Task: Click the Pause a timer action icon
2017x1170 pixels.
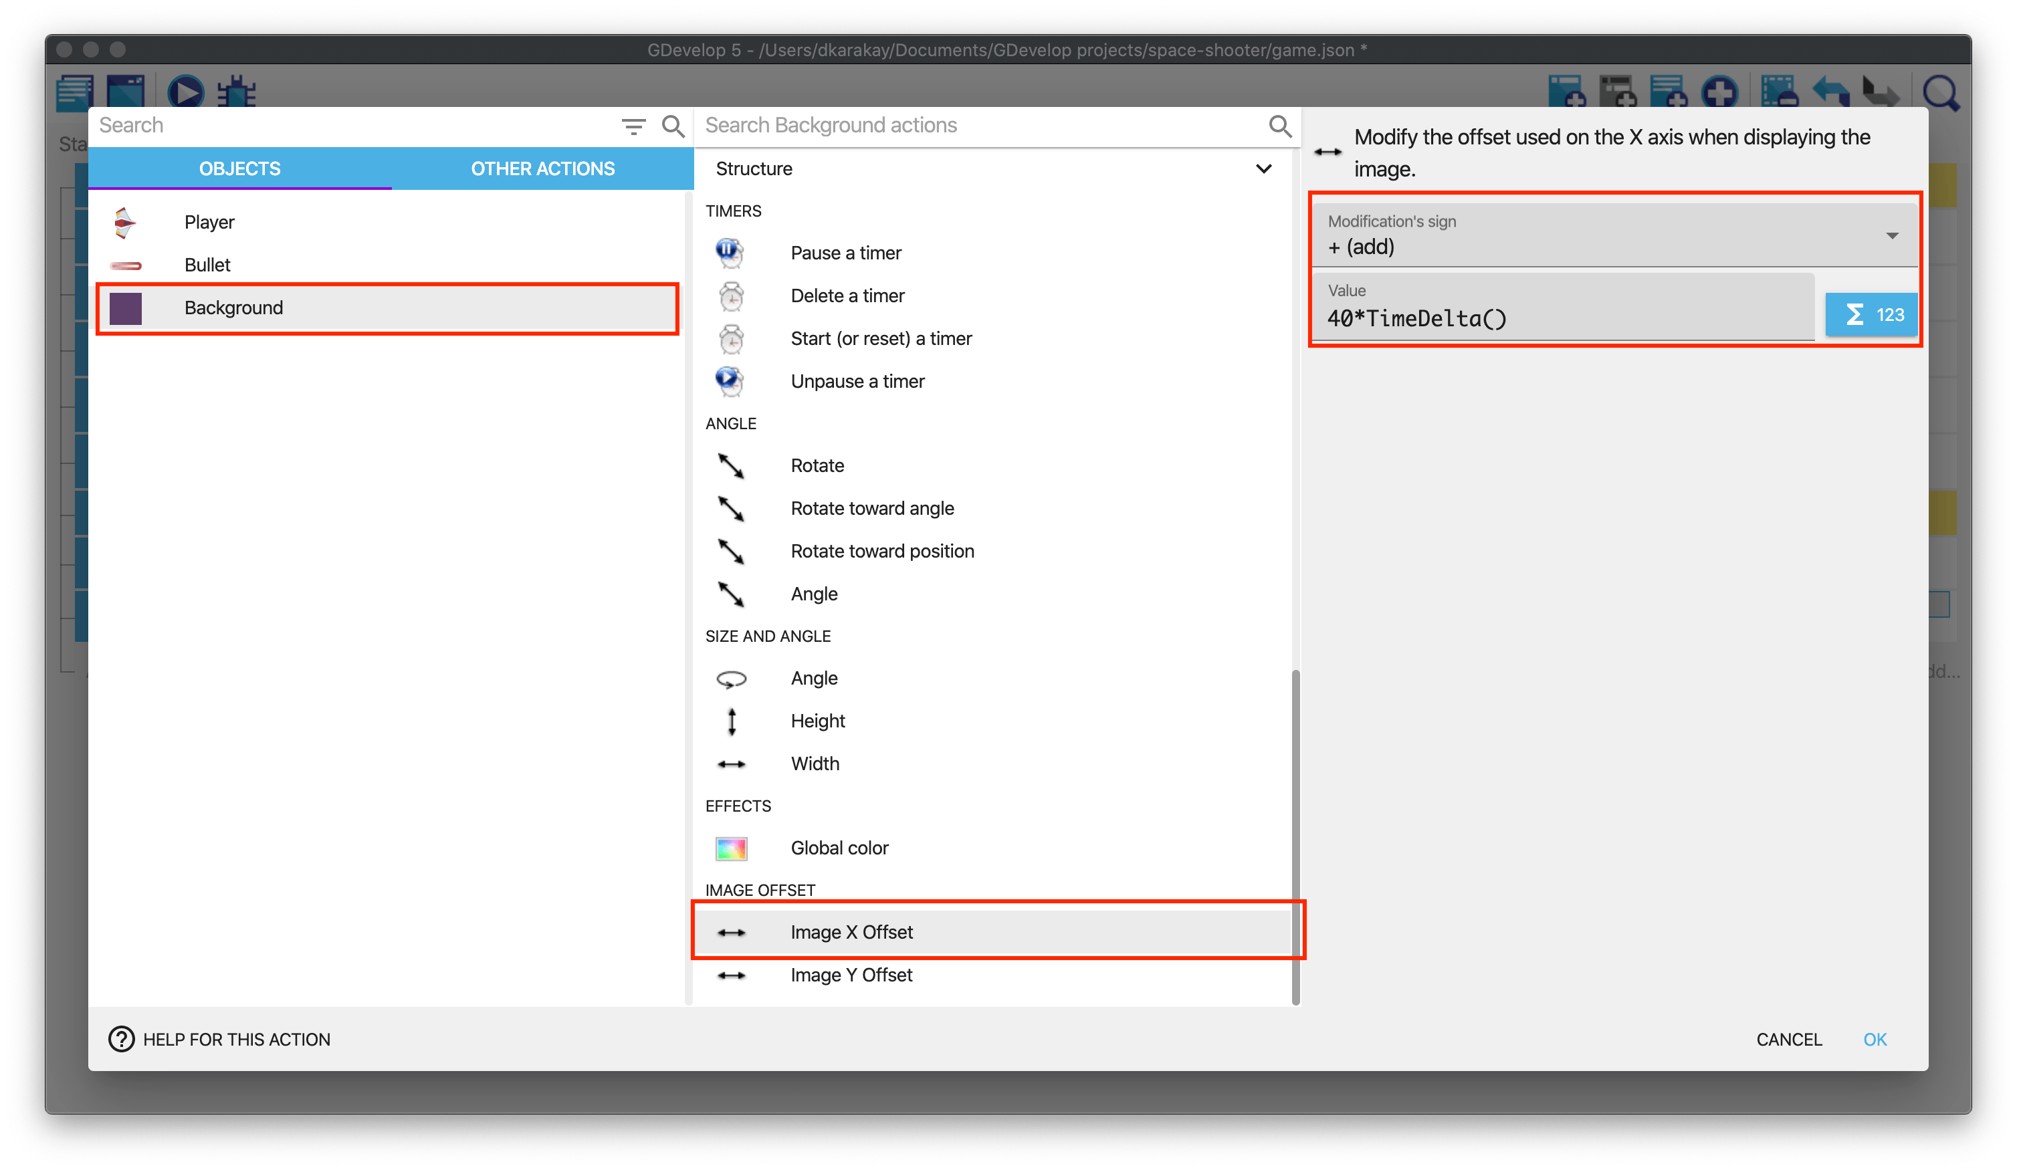Action: pyautogui.click(x=729, y=253)
